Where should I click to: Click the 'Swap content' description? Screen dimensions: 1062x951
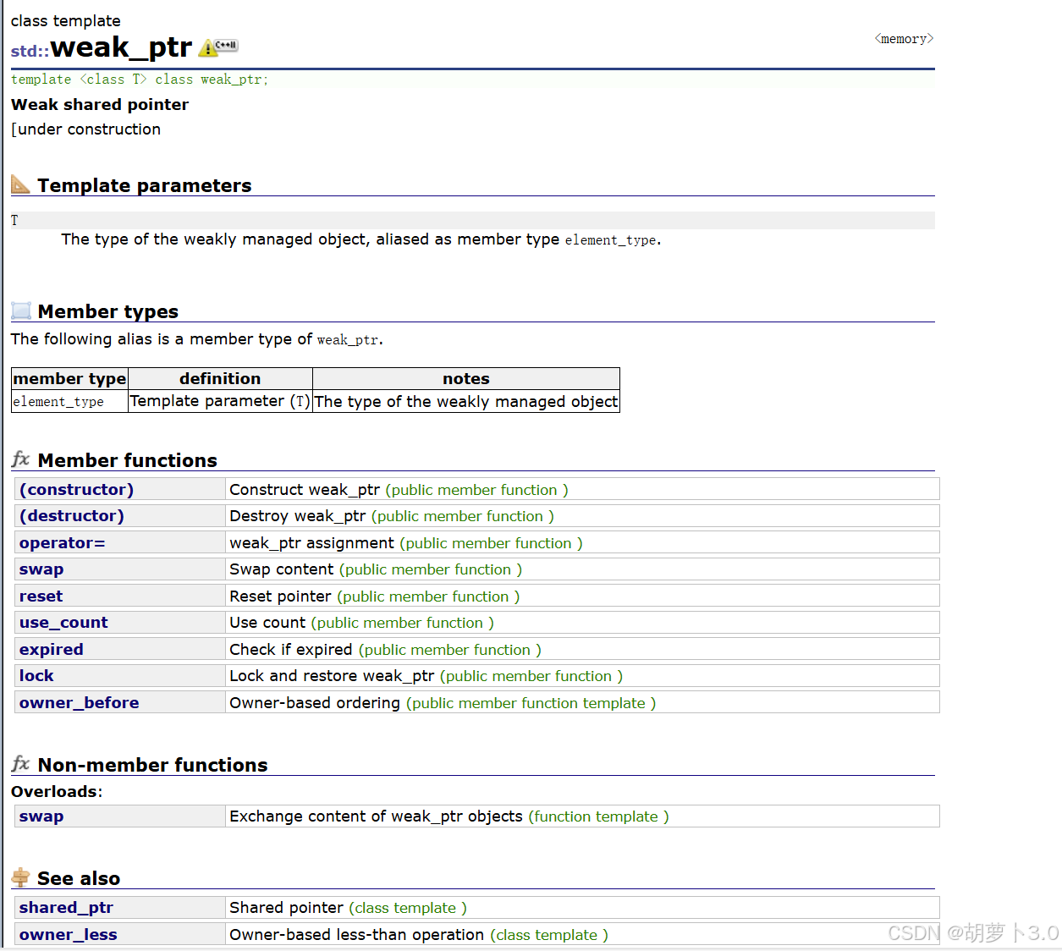[x=282, y=569]
